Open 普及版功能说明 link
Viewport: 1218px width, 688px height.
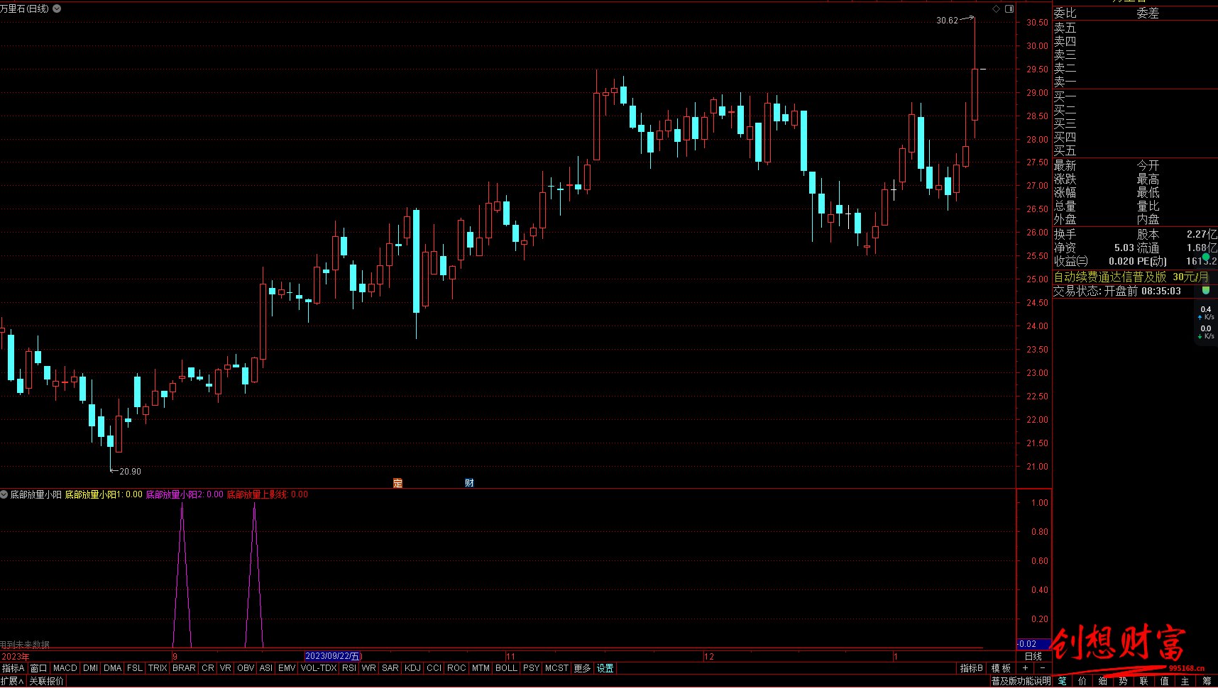point(1021,681)
